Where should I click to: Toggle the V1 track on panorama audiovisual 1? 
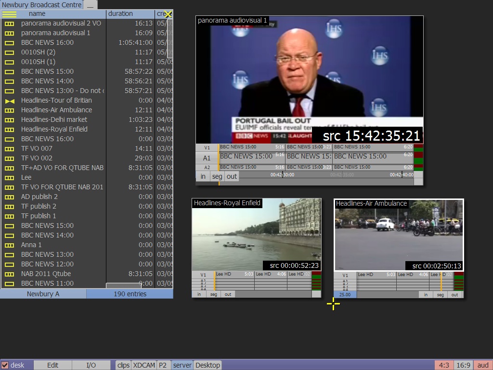pyautogui.click(x=207, y=147)
